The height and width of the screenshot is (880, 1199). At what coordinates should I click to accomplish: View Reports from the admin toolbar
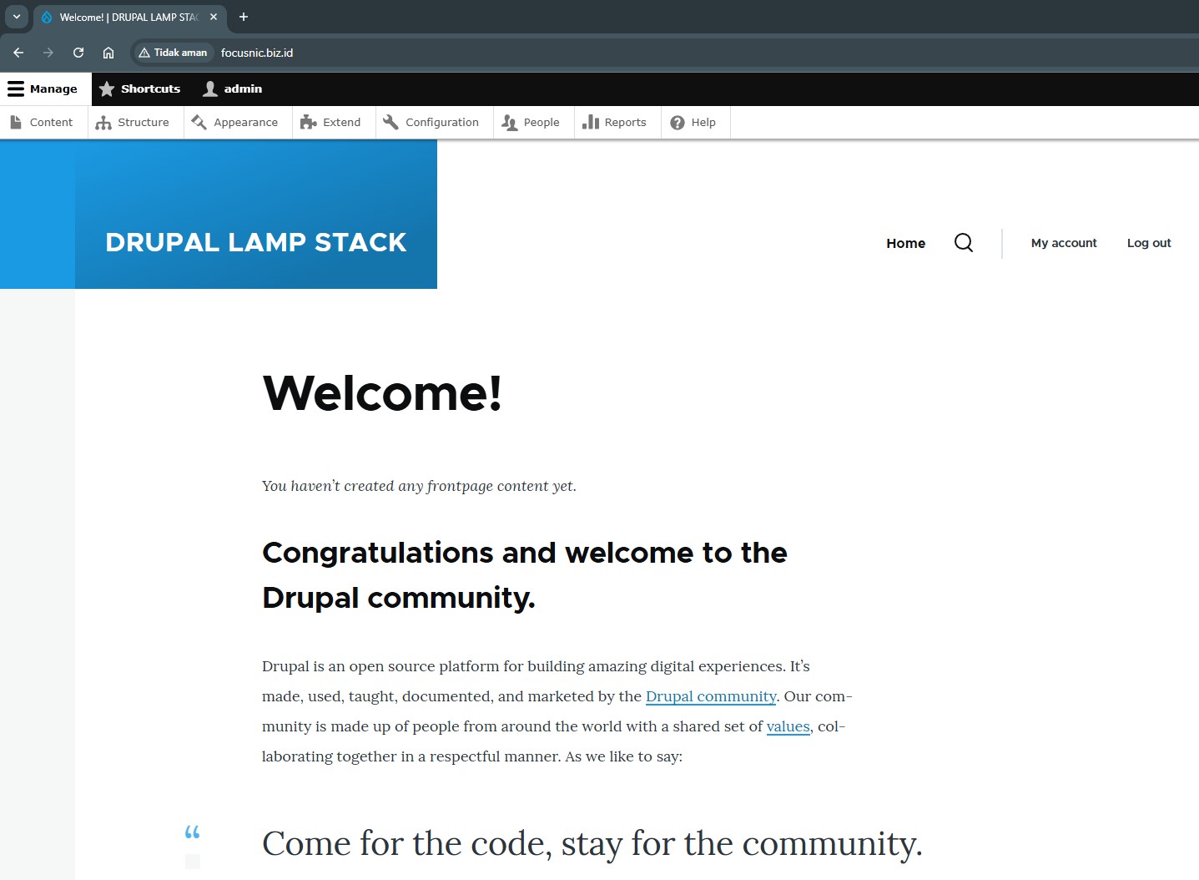pos(615,122)
